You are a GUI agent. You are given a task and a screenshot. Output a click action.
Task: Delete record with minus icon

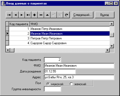tap(41, 15)
